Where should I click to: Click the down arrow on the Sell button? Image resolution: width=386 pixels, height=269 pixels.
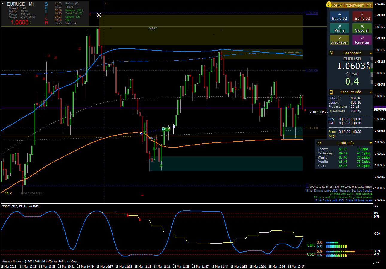(362, 14)
